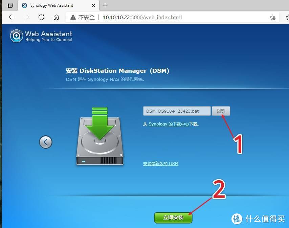Click the green 立即安装 button
The image size is (289, 228).
tap(173, 218)
